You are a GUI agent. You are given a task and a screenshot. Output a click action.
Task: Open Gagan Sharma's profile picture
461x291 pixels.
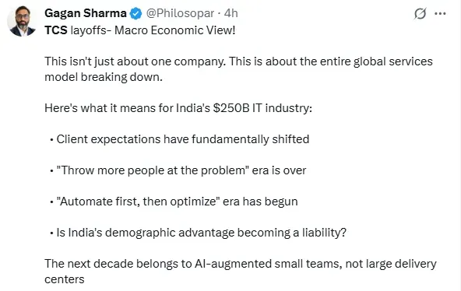point(21,22)
